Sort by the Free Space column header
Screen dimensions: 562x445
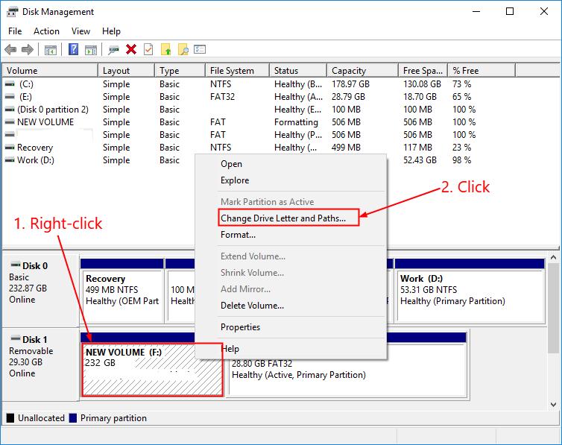[x=423, y=71]
